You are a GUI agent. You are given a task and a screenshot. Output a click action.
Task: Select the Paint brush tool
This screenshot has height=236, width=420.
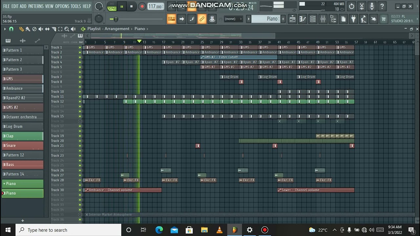(x=28, y=29)
